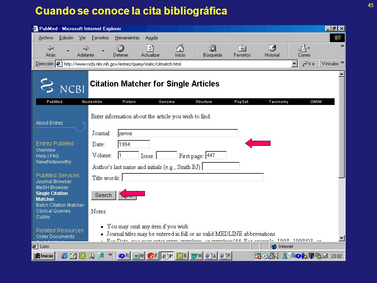Expand the Vínculos links chevron
The height and width of the screenshot is (283, 377).
pyautogui.click(x=342, y=62)
